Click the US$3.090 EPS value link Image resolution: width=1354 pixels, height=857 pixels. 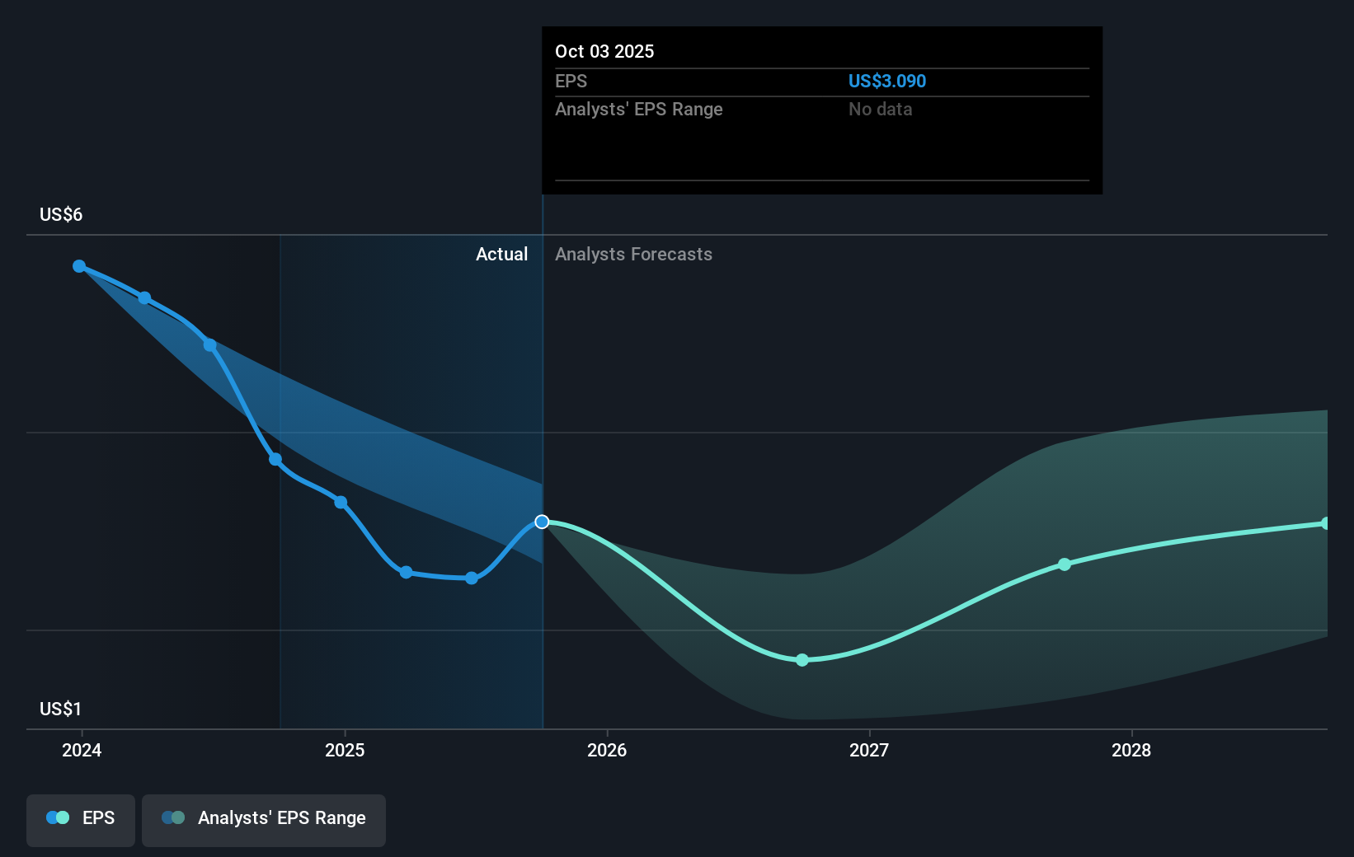coord(887,81)
